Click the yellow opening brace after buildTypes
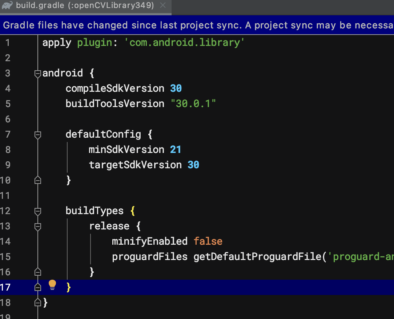The height and width of the screenshot is (319, 394). (133, 211)
